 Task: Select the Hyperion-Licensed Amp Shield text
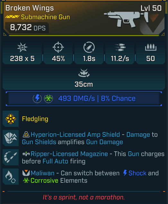coord(75,135)
